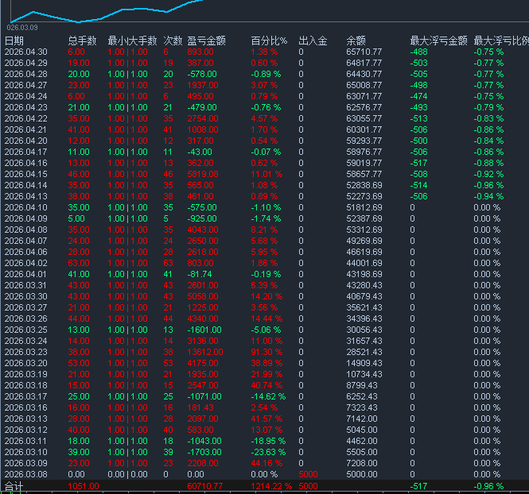Screen dimensions: 529x494
Task: Sort by the 盈亏金额 column header
Action: point(206,41)
